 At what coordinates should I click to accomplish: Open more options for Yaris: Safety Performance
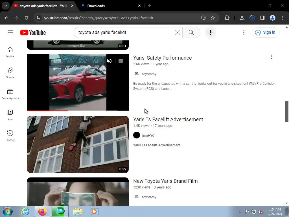[x=272, y=57]
